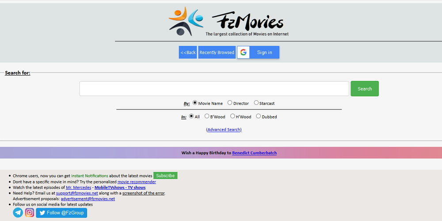Visit MobileTVshows - TV shows link
Screen dimensions: 442x221
(120, 187)
